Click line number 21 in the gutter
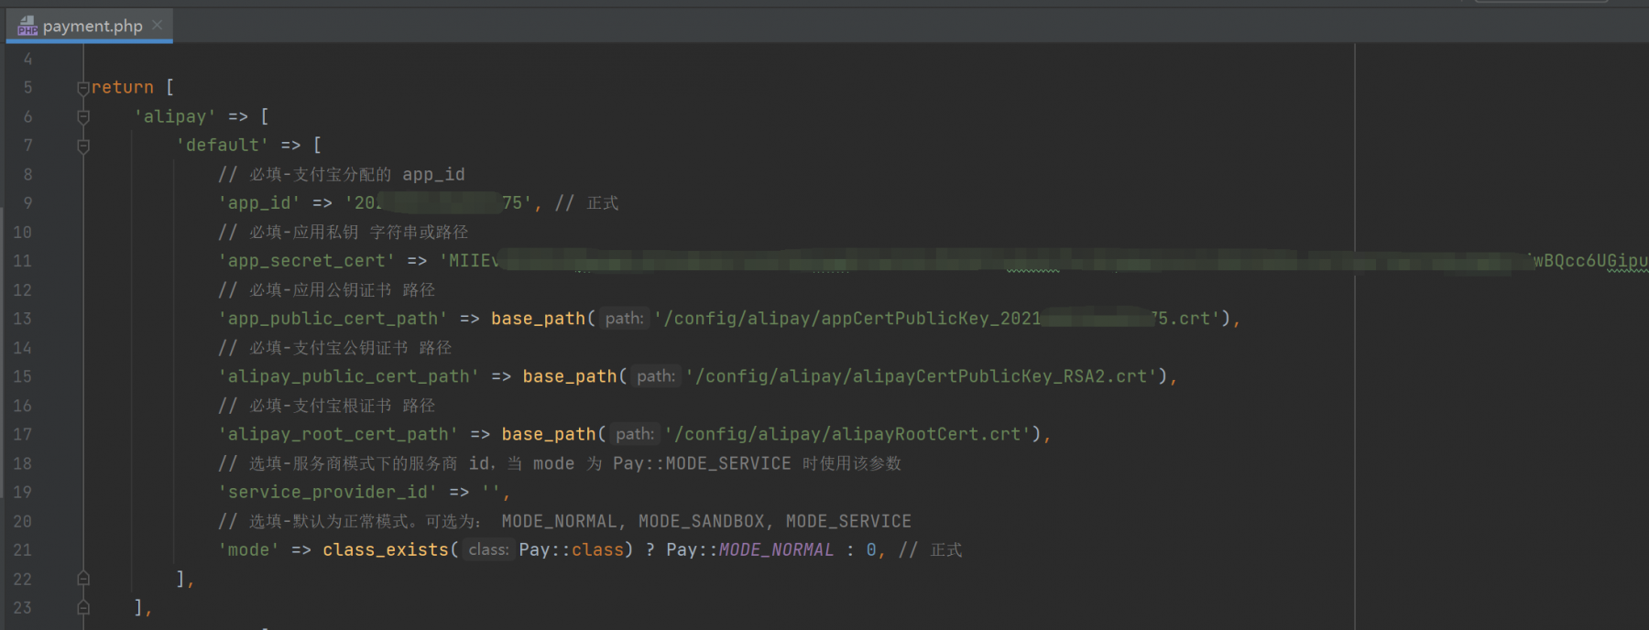Viewport: 1649px width, 630px height. coord(22,549)
